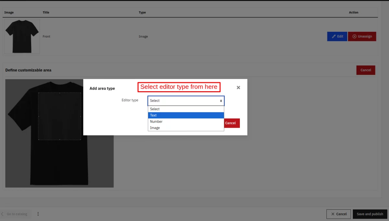Screen dimensions: 389x221
Task: Click the Front t-shirt thumbnail
Action: click(x=22, y=36)
